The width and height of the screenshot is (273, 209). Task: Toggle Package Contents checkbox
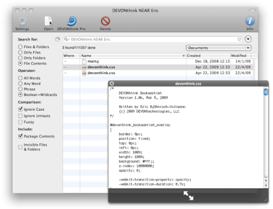(x=20, y=136)
